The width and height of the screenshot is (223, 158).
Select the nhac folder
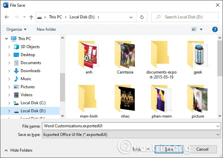click(x=125, y=102)
